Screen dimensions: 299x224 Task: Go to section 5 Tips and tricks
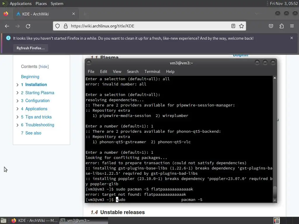click(x=36, y=117)
